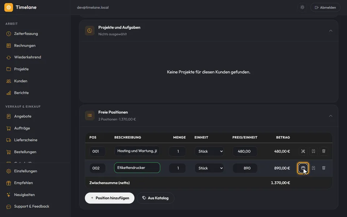Log out via the Abmelden button
Viewport: 347px width, 217px height.
(325, 7)
